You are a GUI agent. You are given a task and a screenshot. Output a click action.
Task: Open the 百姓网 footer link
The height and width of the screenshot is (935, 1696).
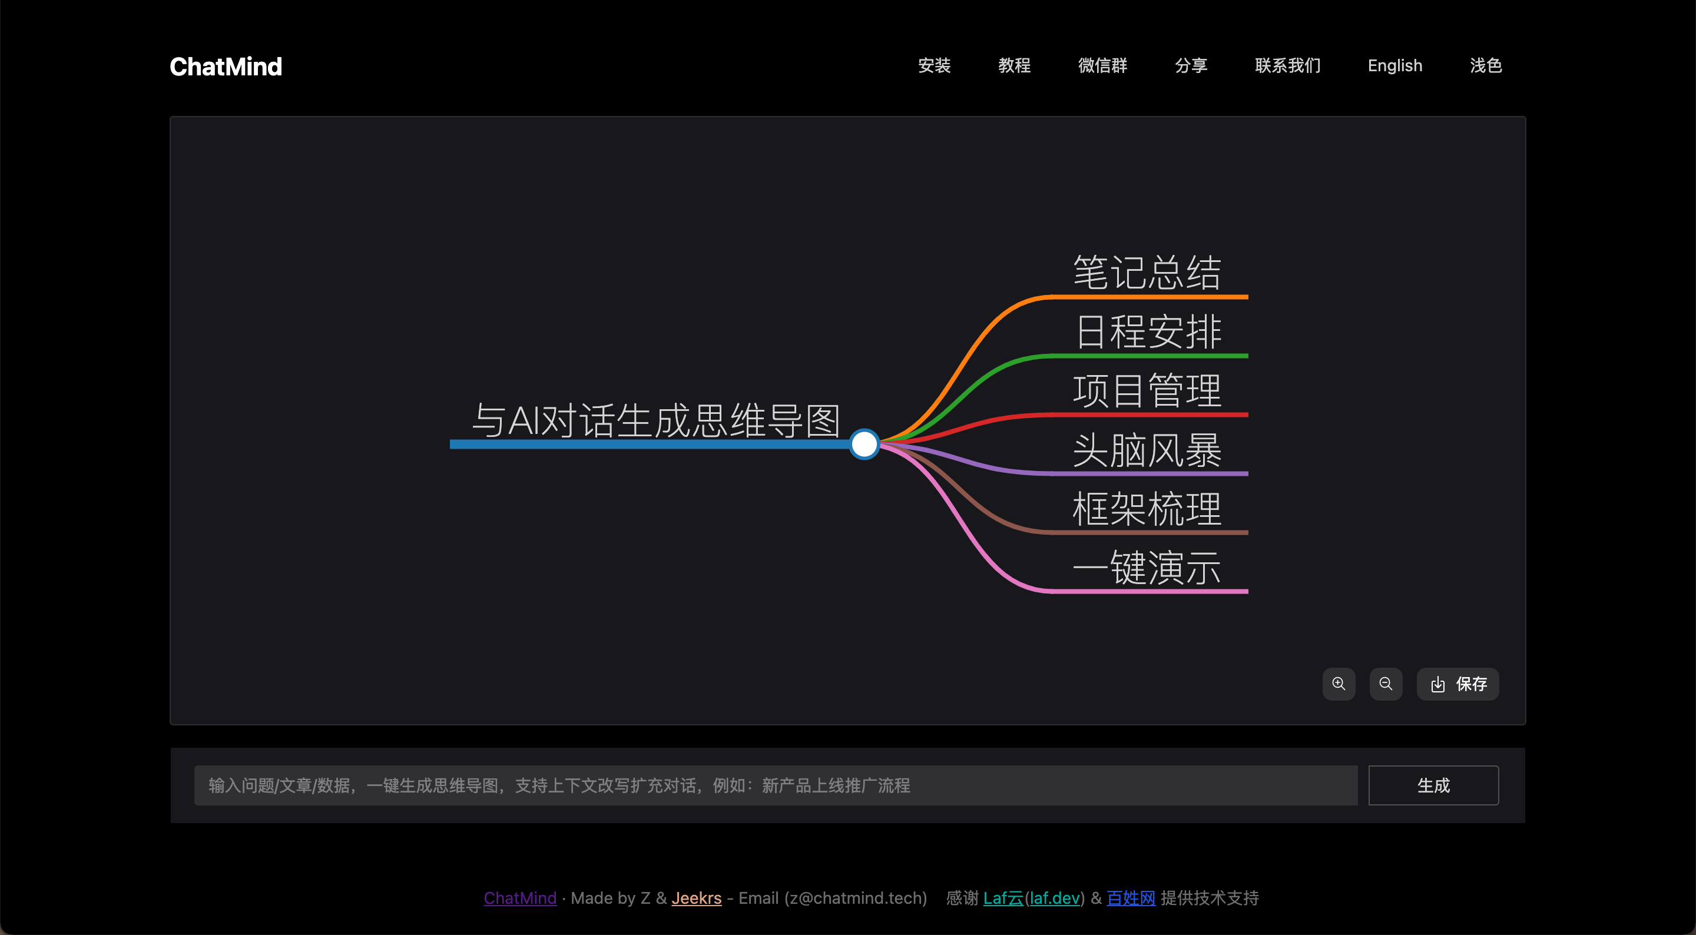click(x=1131, y=897)
